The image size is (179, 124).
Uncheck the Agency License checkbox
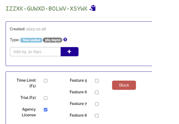tap(46, 110)
